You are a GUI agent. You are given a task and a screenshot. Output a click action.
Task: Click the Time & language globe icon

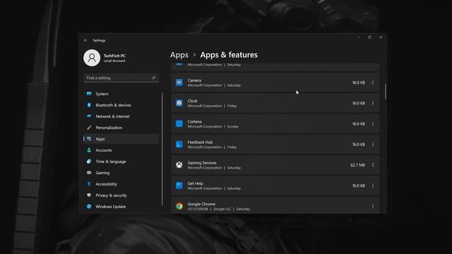pyautogui.click(x=89, y=162)
